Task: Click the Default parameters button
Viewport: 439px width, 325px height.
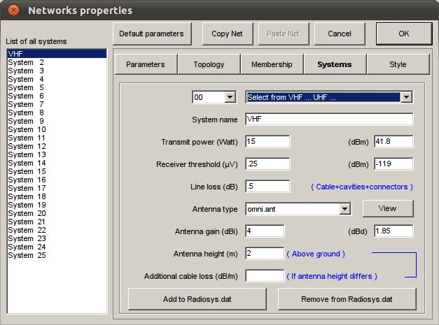Action: (151, 34)
